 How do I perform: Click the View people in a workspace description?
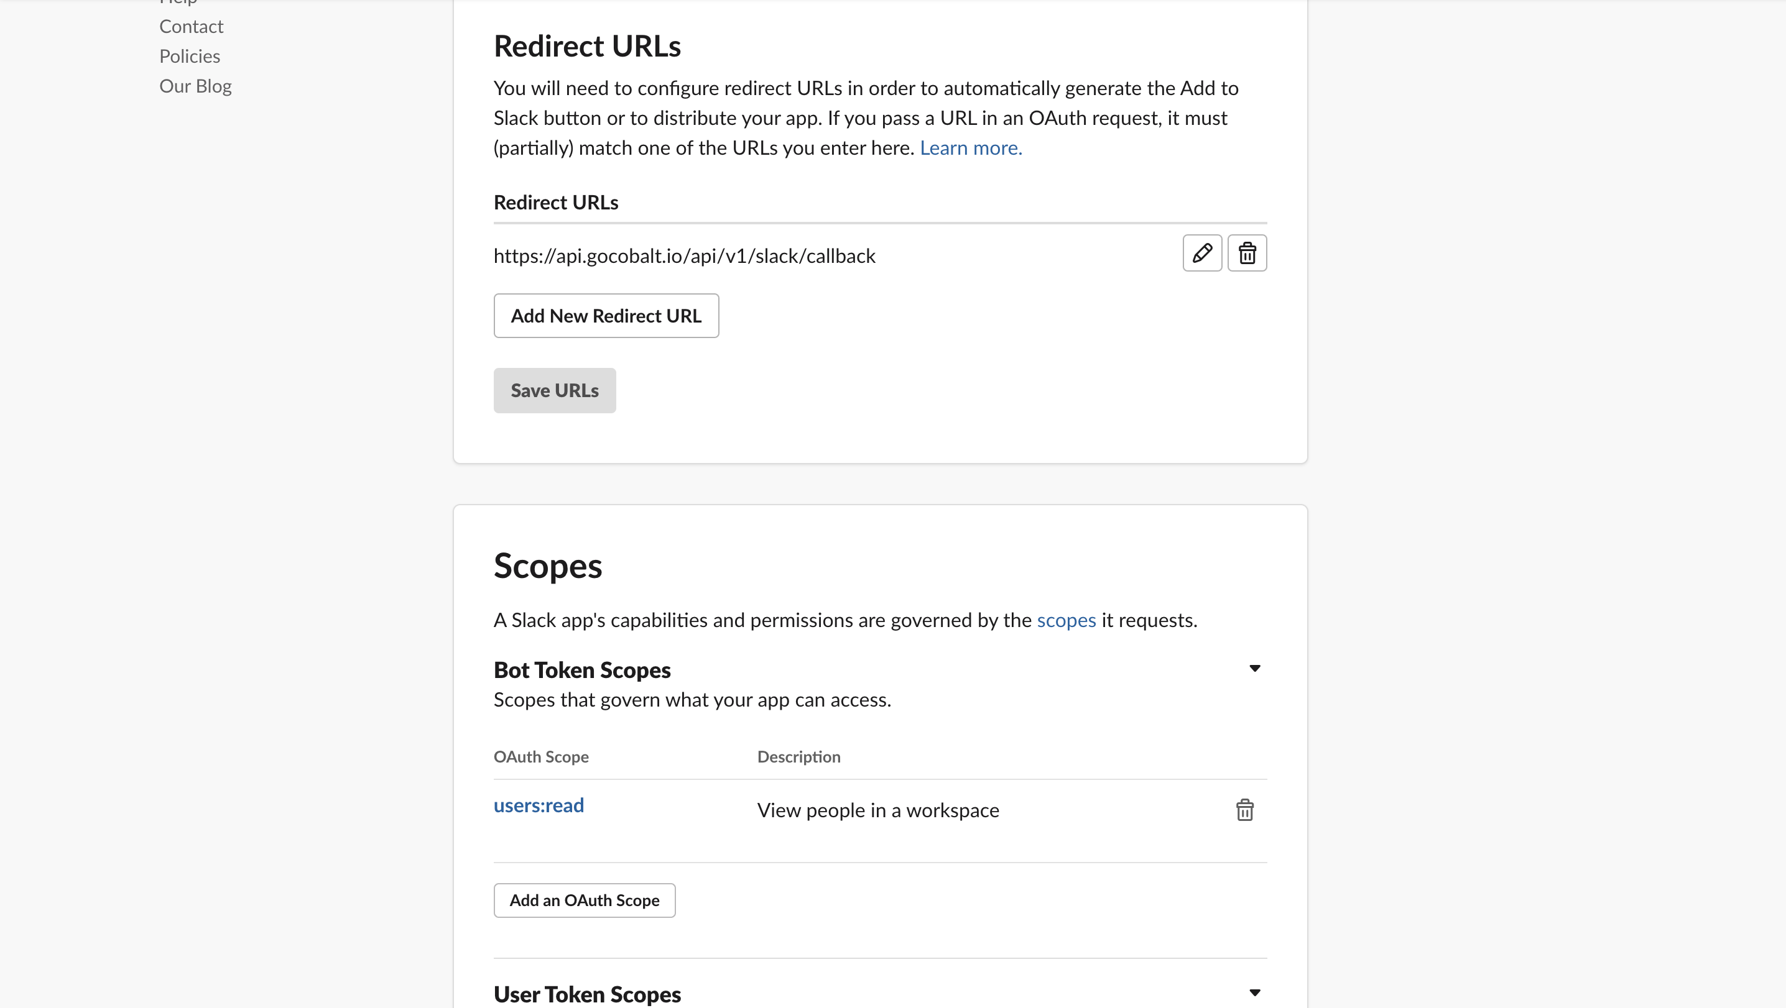pyautogui.click(x=877, y=809)
